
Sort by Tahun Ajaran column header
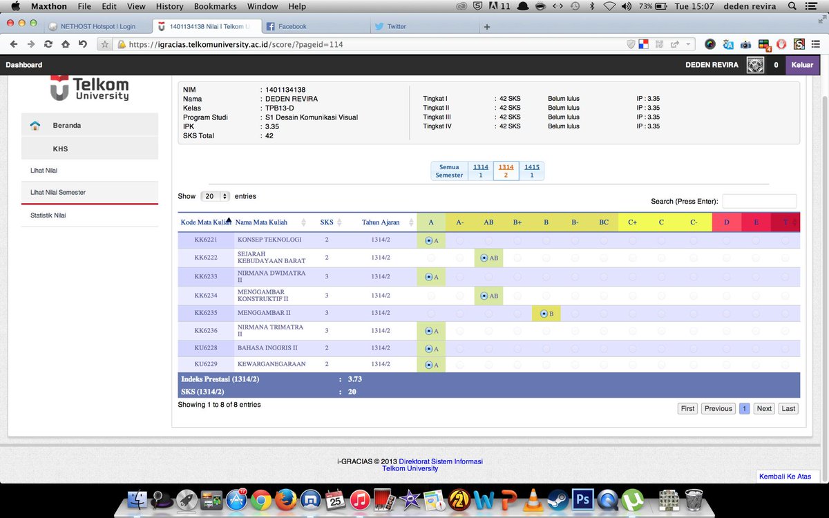pyautogui.click(x=383, y=222)
